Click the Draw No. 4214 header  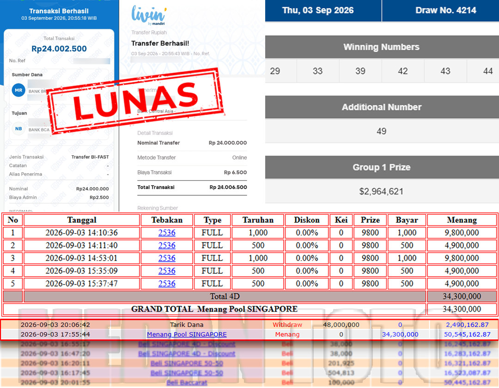click(x=445, y=10)
